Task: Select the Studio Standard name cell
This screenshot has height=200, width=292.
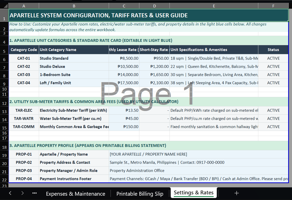Action: [x=74, y=58]
